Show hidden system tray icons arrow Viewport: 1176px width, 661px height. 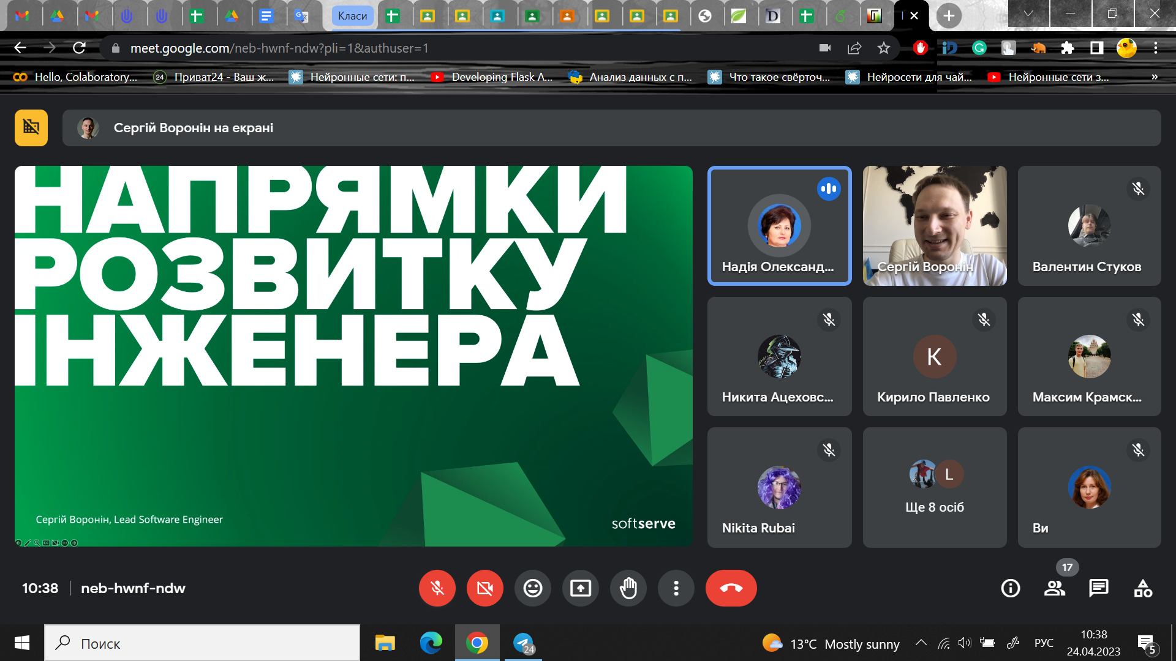(x=921, y=643)
